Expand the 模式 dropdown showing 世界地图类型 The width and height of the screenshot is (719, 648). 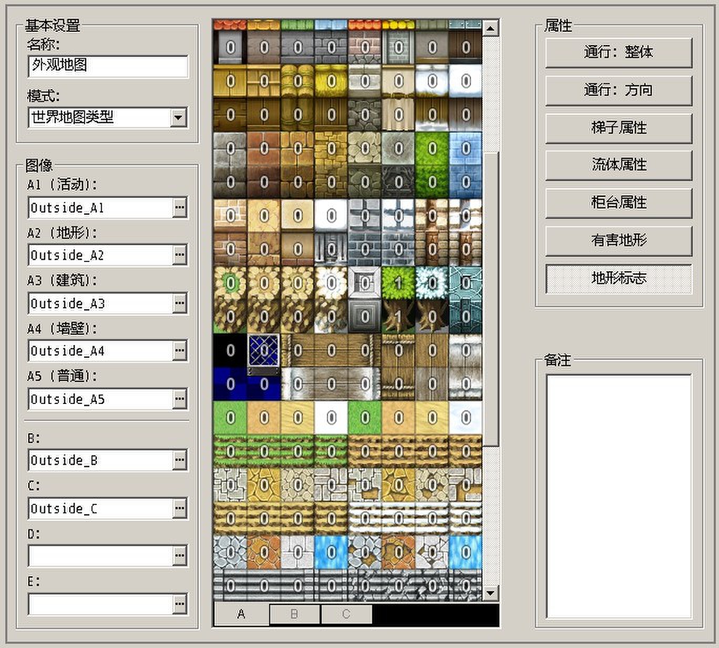pos(179,117)
